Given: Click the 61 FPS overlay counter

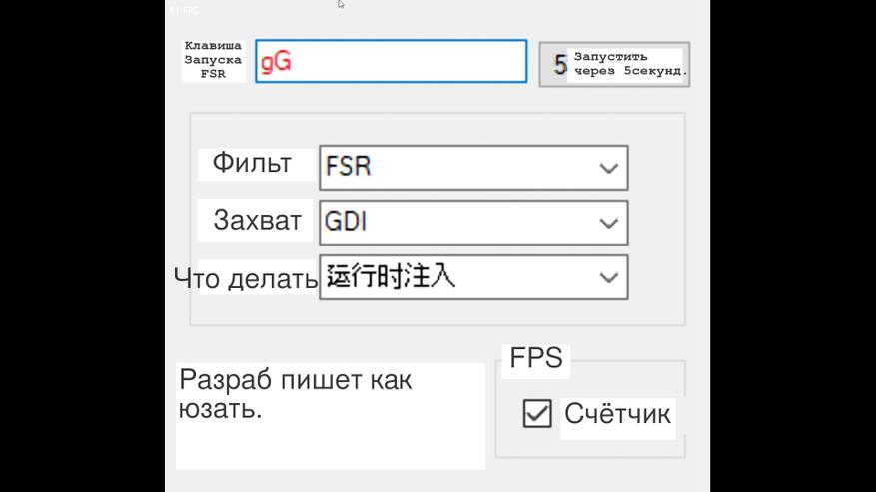Looking at the screenshot, I should (x=183, y=10).
